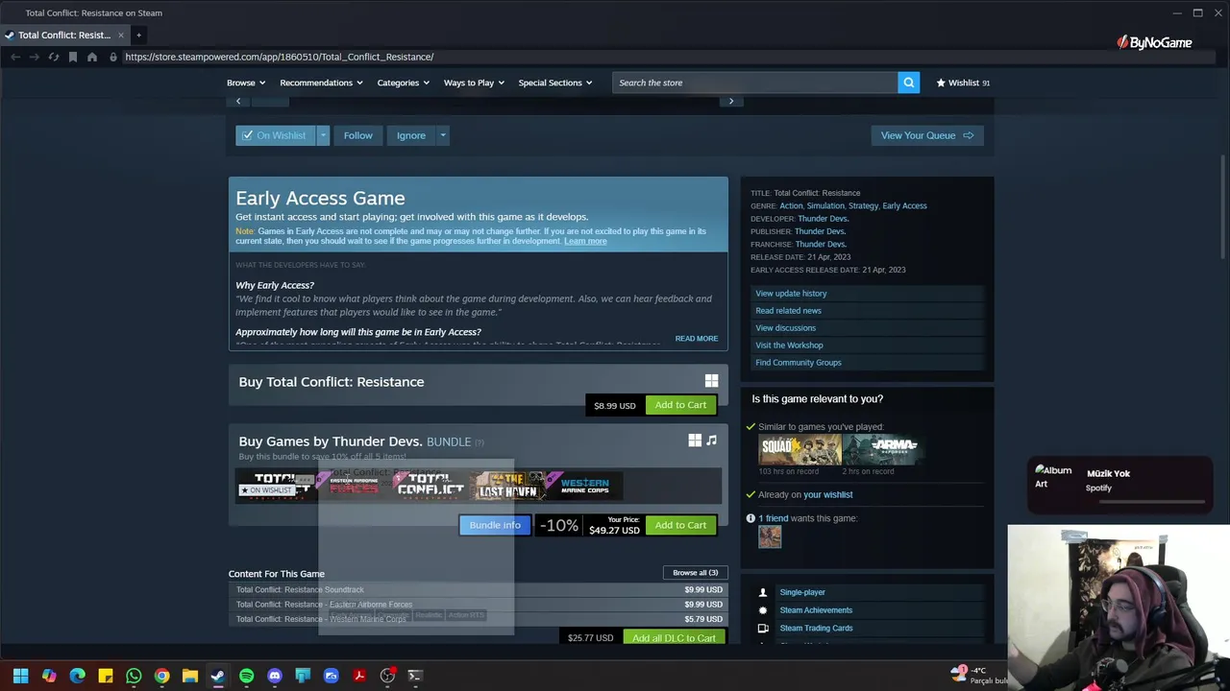Open View update history link
This screenshot has width=1230, height=691.
coord(791,294)
